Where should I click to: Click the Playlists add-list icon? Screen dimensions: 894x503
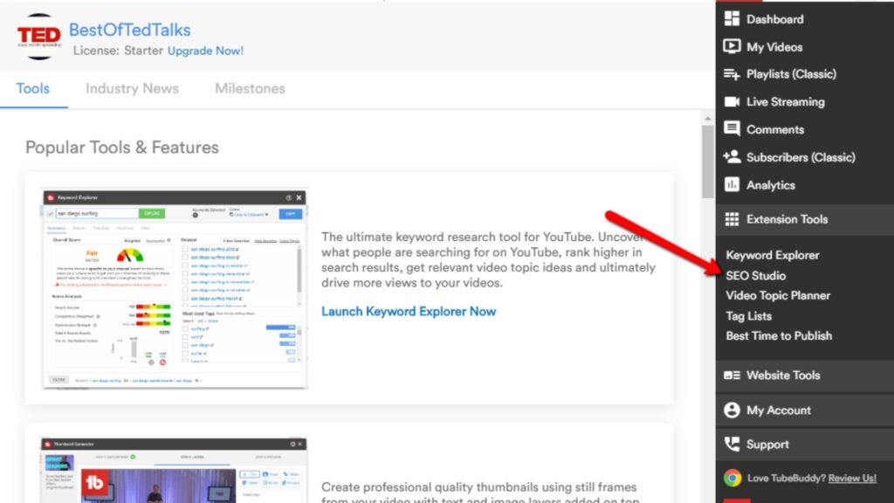click(732, 74)
